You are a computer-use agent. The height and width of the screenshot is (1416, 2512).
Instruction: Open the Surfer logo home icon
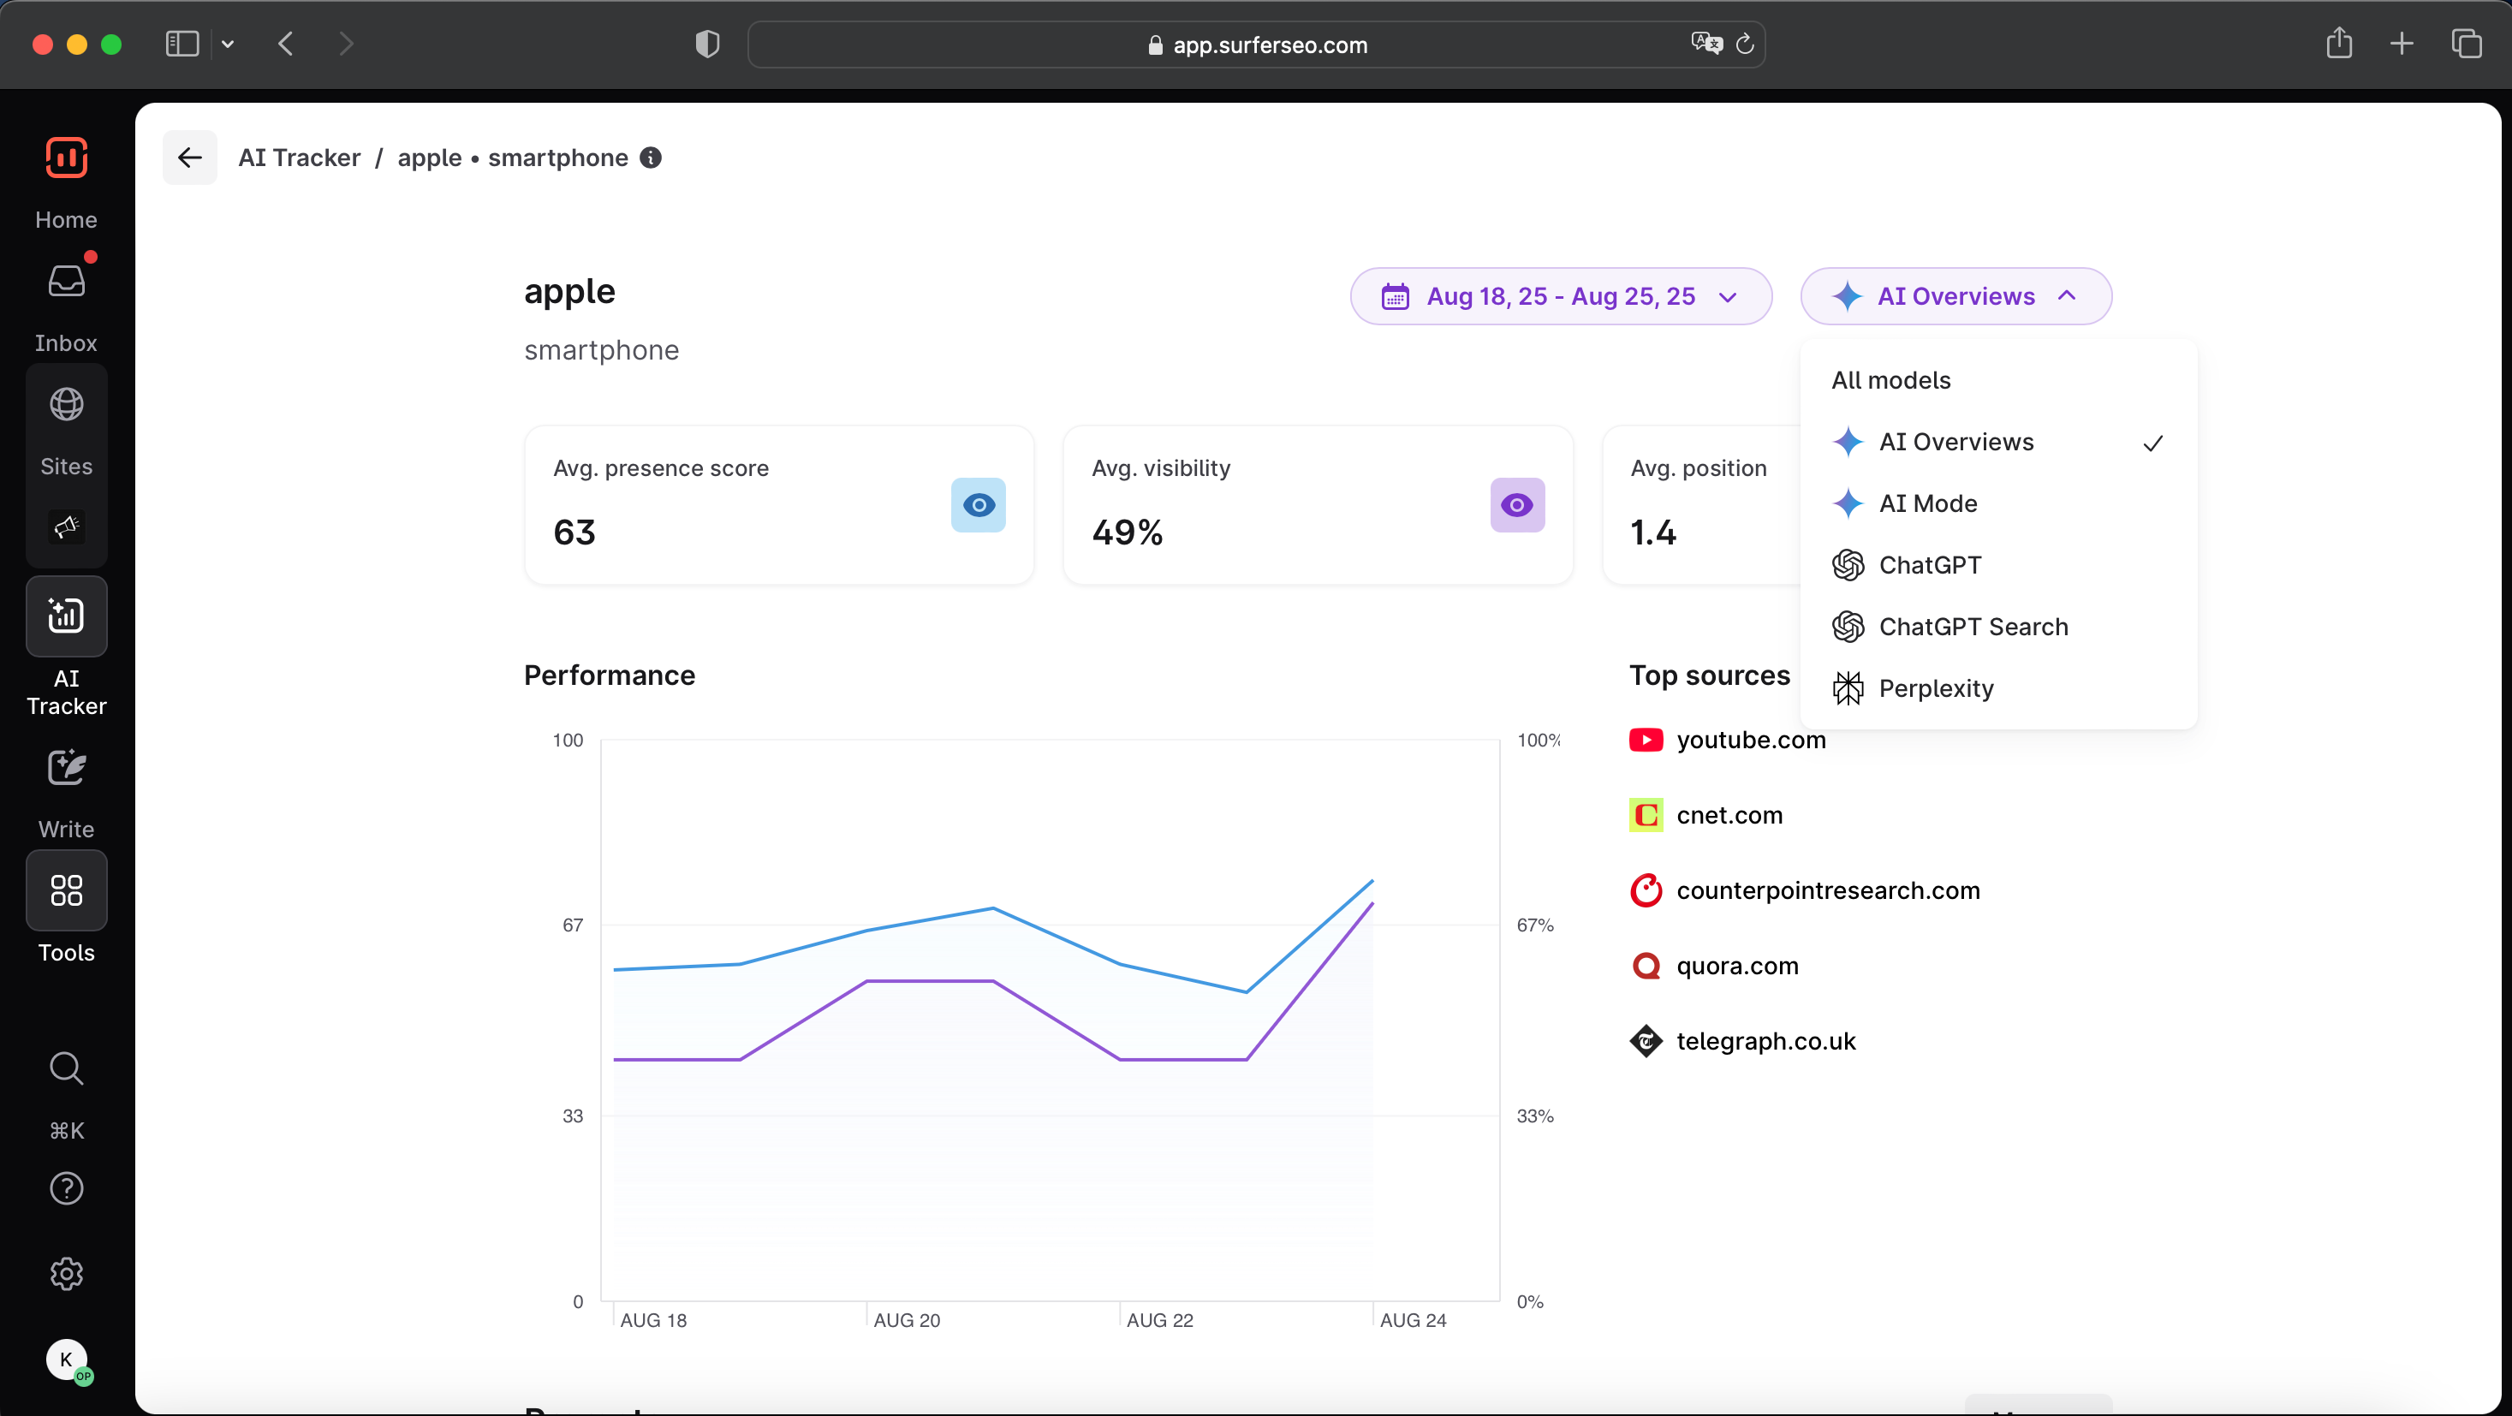pos(66,158)
